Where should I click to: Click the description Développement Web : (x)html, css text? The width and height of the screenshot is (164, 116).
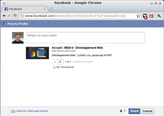coord(82,55)
